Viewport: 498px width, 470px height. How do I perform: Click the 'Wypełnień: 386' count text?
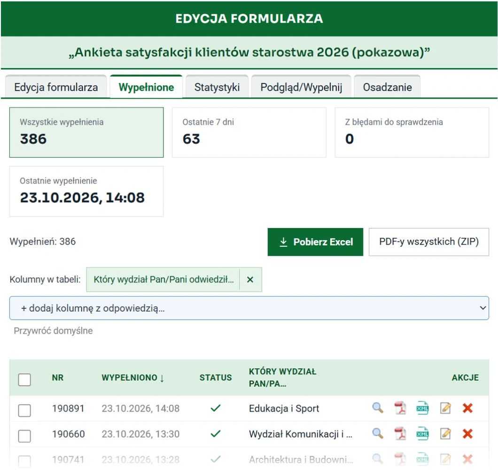point(43,242)
